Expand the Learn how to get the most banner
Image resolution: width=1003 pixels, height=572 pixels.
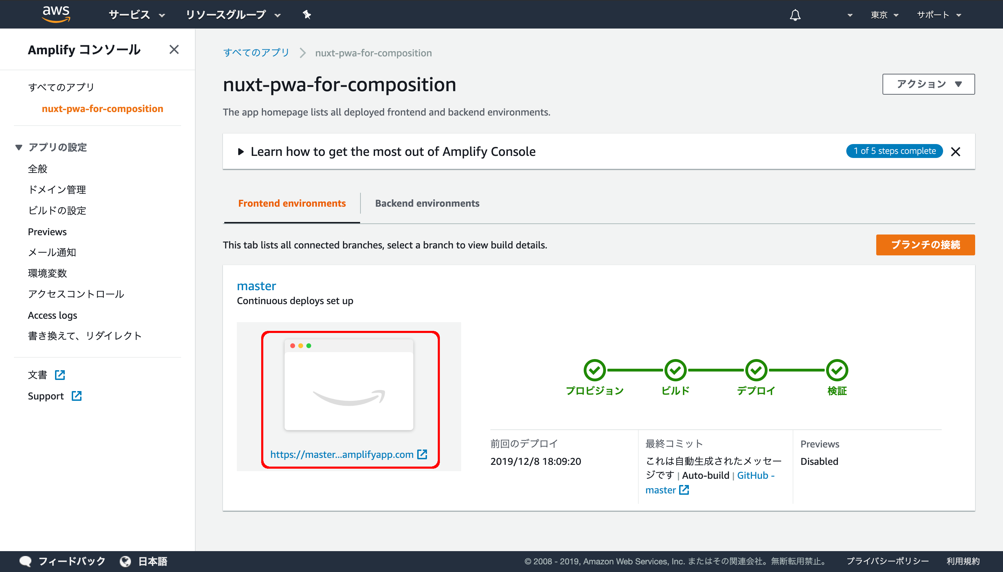coord(241,152)
